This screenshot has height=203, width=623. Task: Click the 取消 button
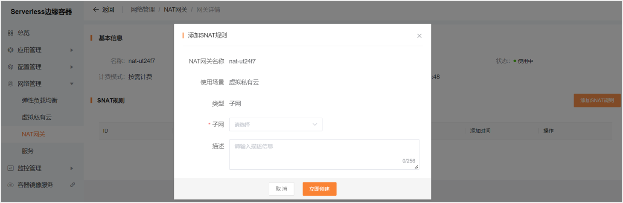tap(281, 189)
